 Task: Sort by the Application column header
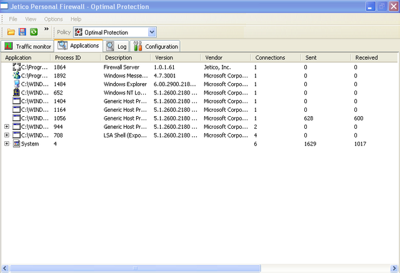coord(26,57)
